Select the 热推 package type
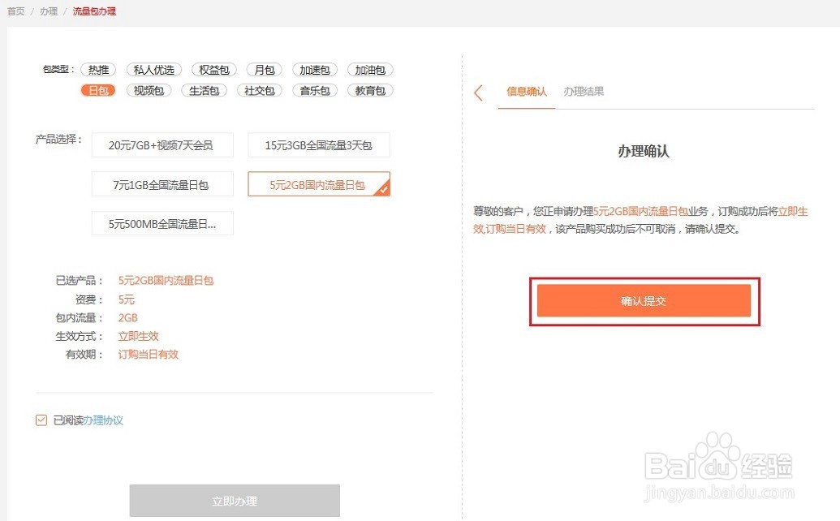Screen dimensions: 840x521 98,69
